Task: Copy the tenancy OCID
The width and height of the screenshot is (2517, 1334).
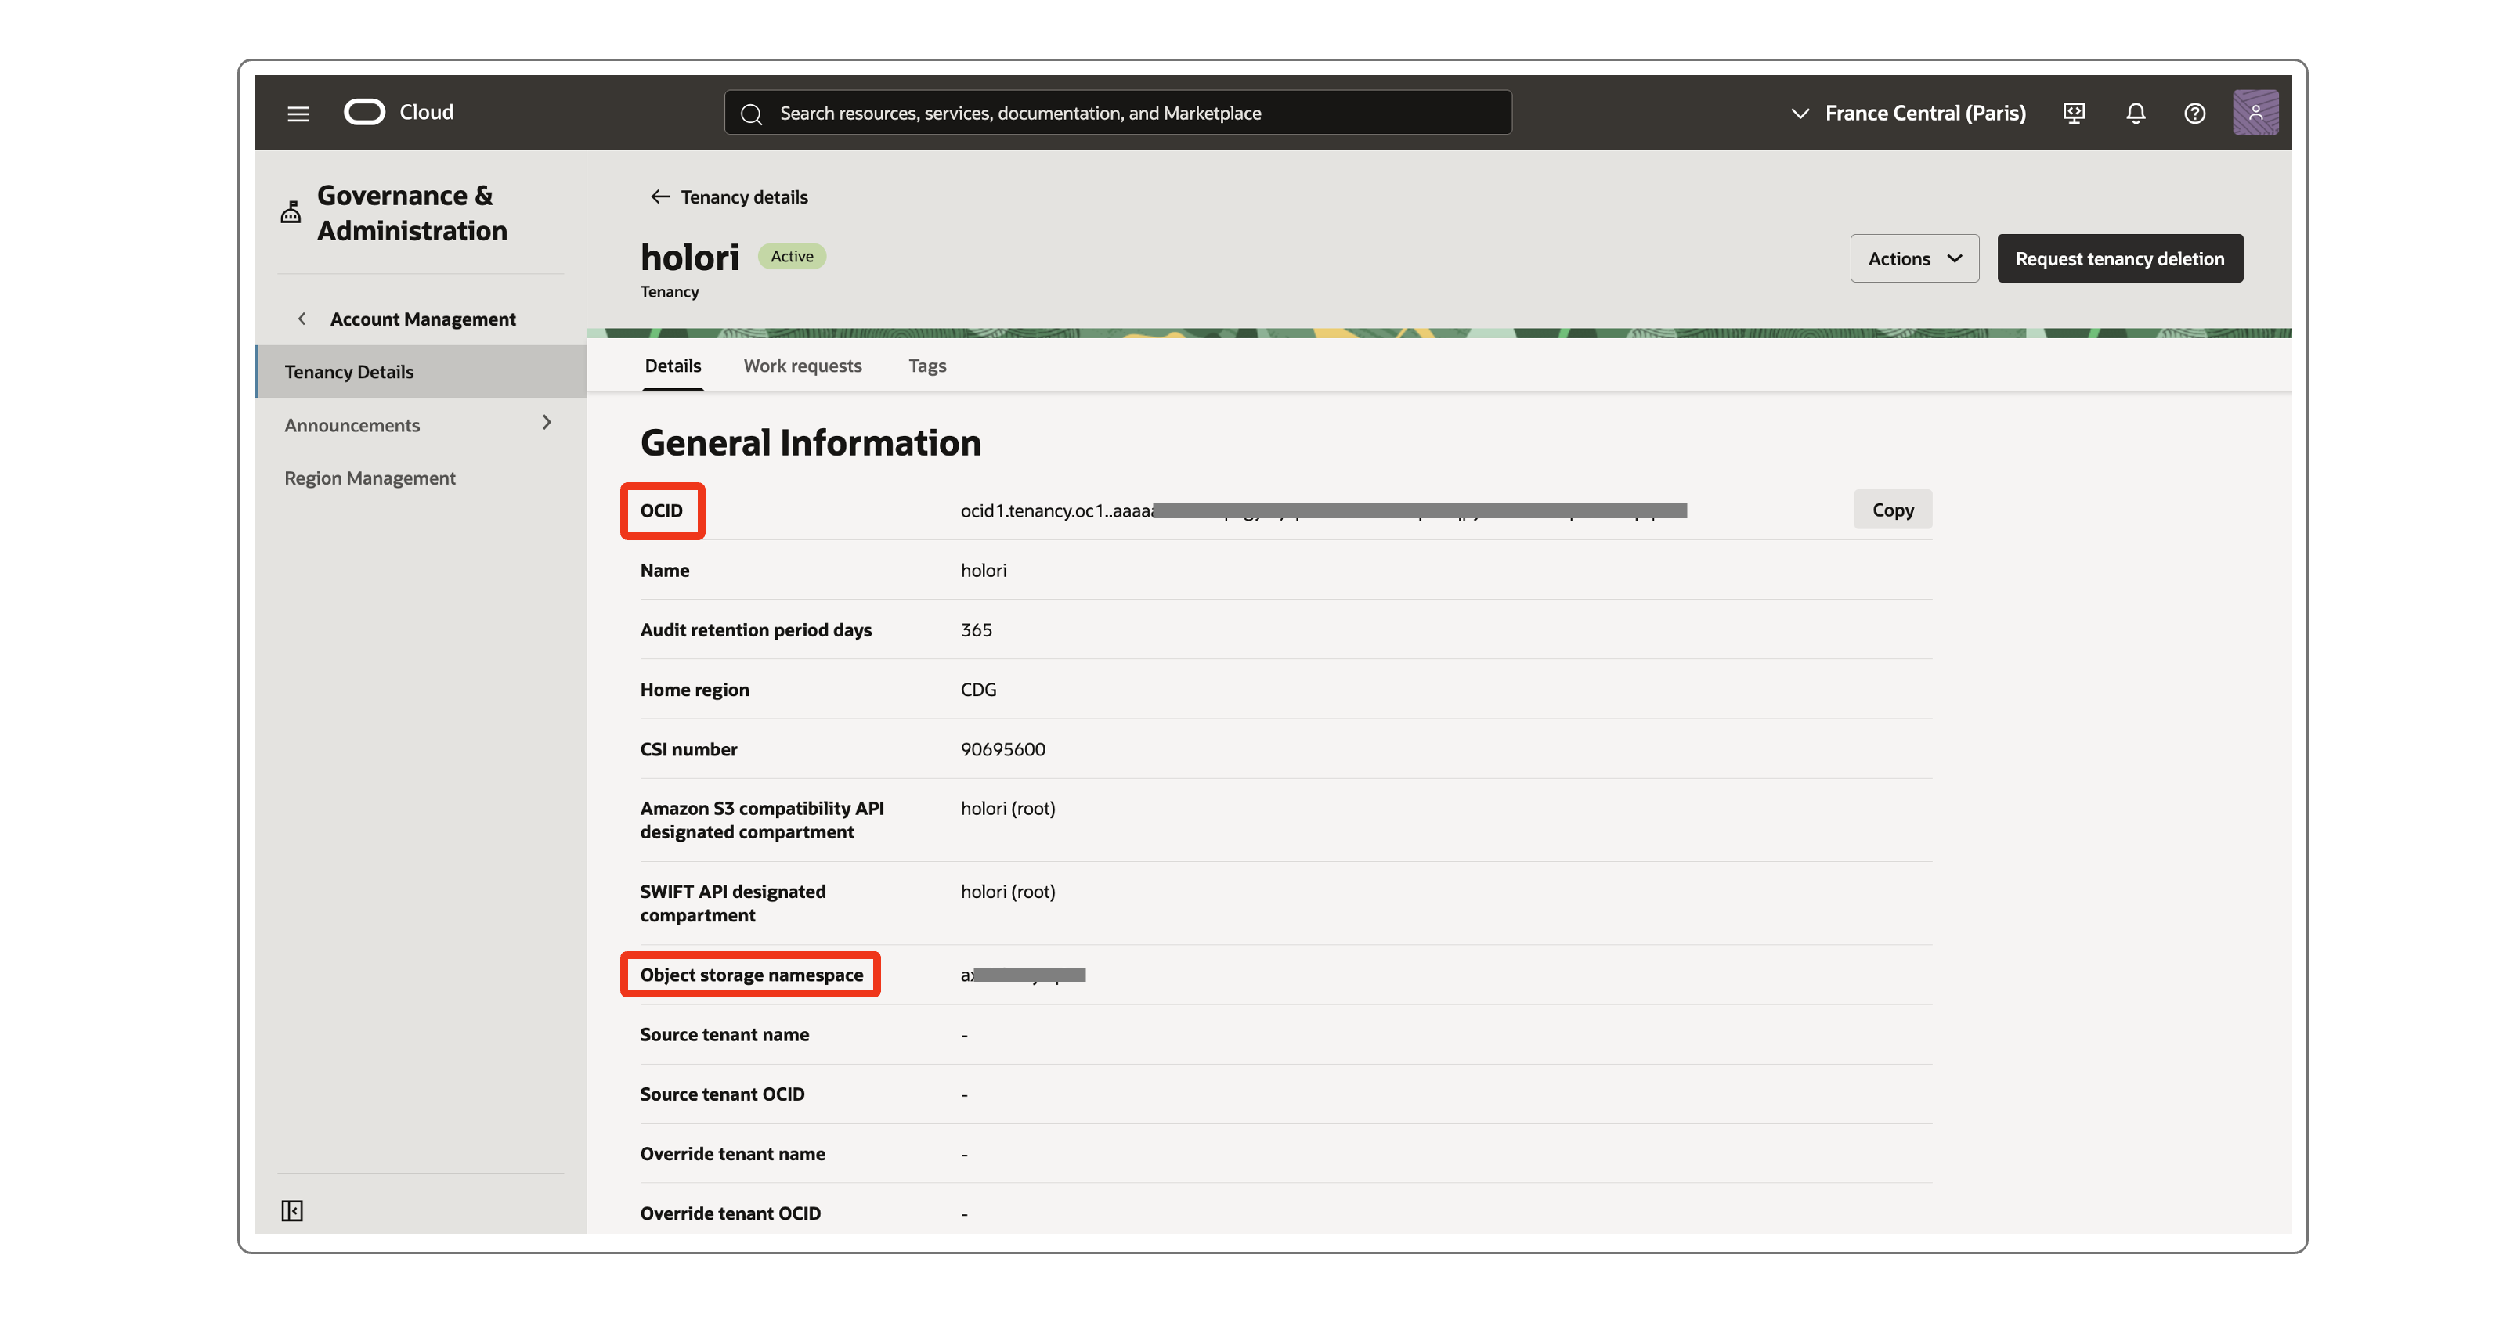Action: pos(1891,509)
